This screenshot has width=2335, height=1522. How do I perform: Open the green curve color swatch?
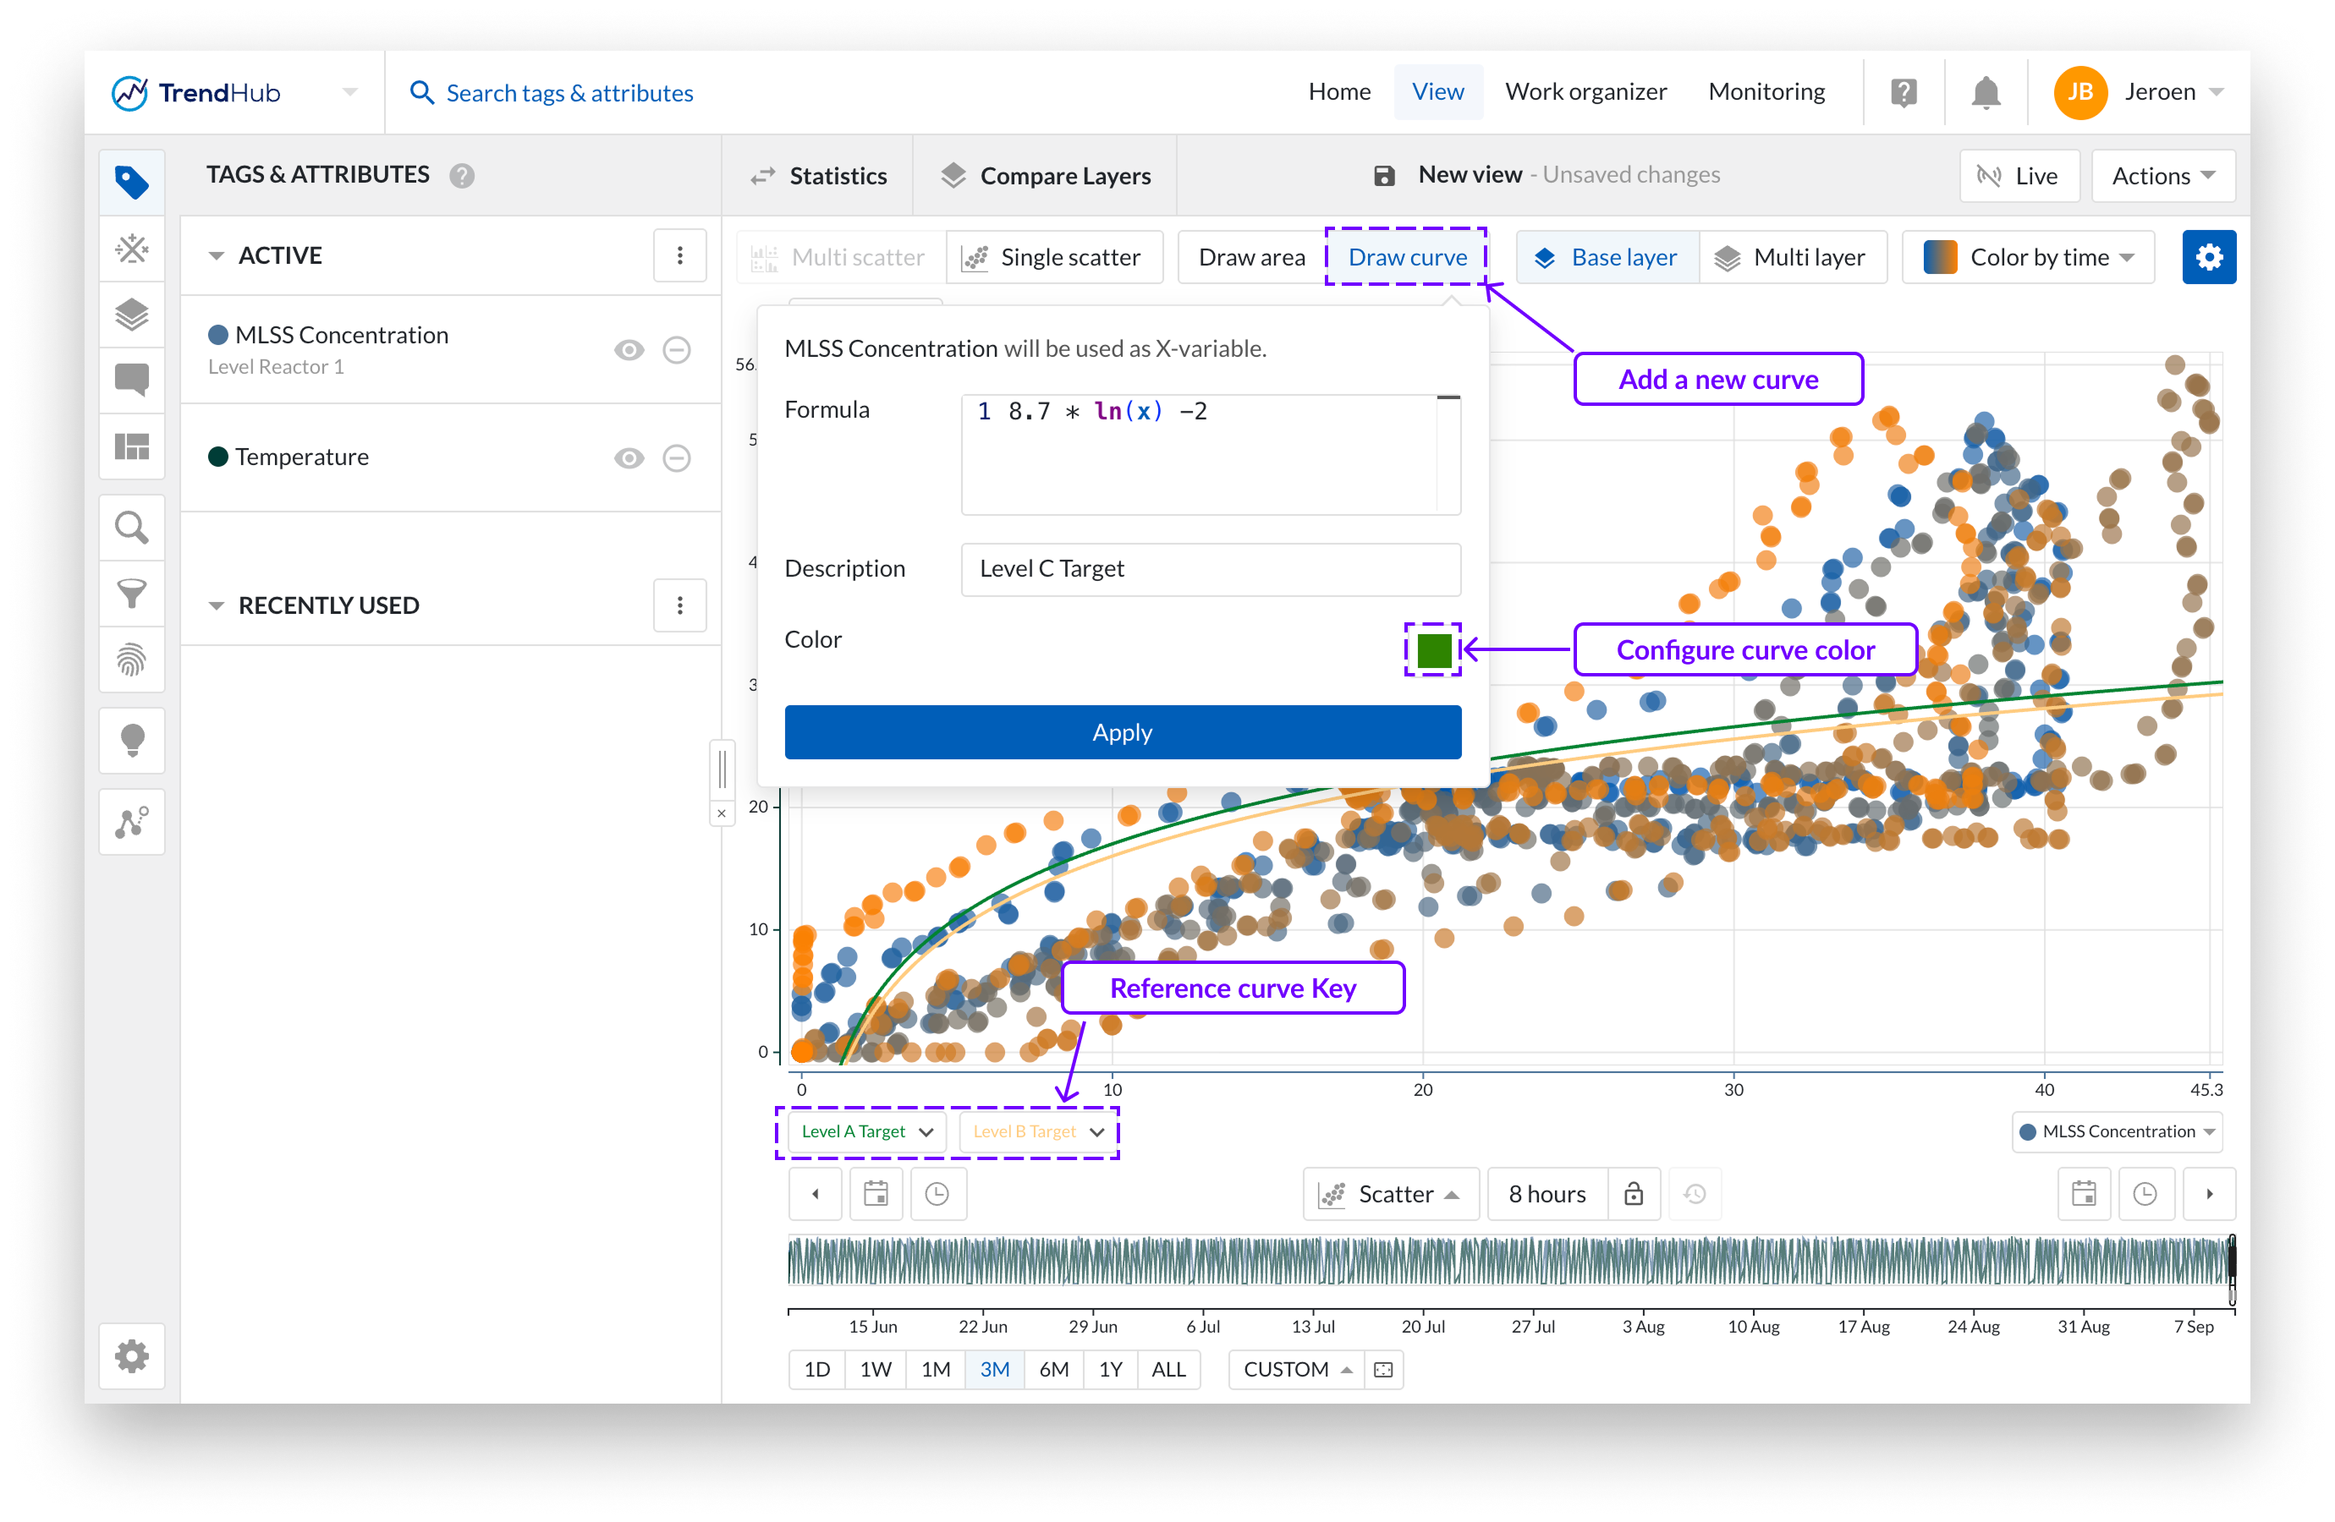pos(1432,649)
